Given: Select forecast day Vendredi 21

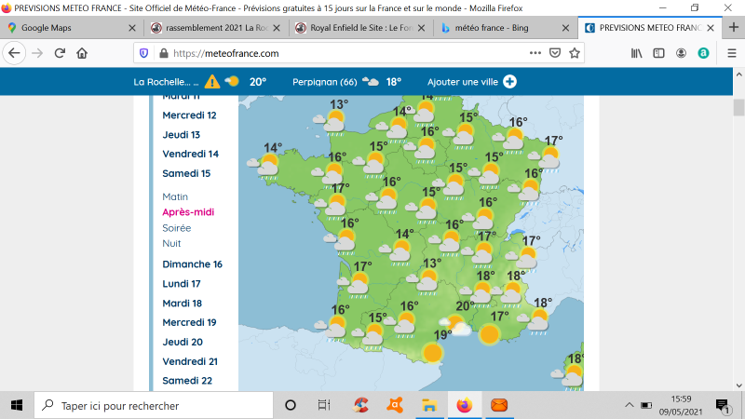Looking at the screenshot, I should point(190,361).
